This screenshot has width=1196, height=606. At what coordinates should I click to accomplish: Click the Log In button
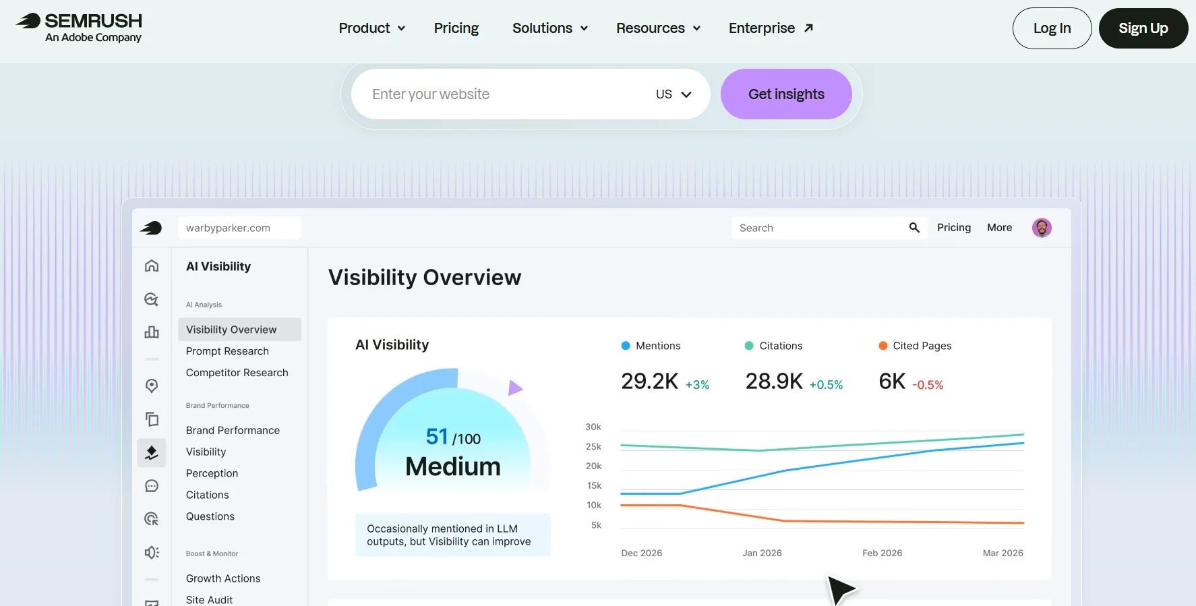[x=1052, y=28]
